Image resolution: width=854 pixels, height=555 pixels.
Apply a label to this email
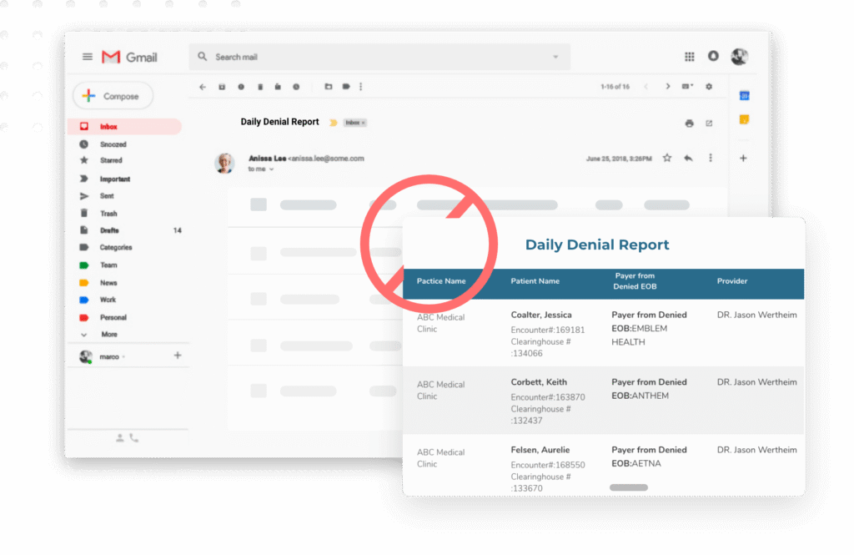click(x=346, y=87)
